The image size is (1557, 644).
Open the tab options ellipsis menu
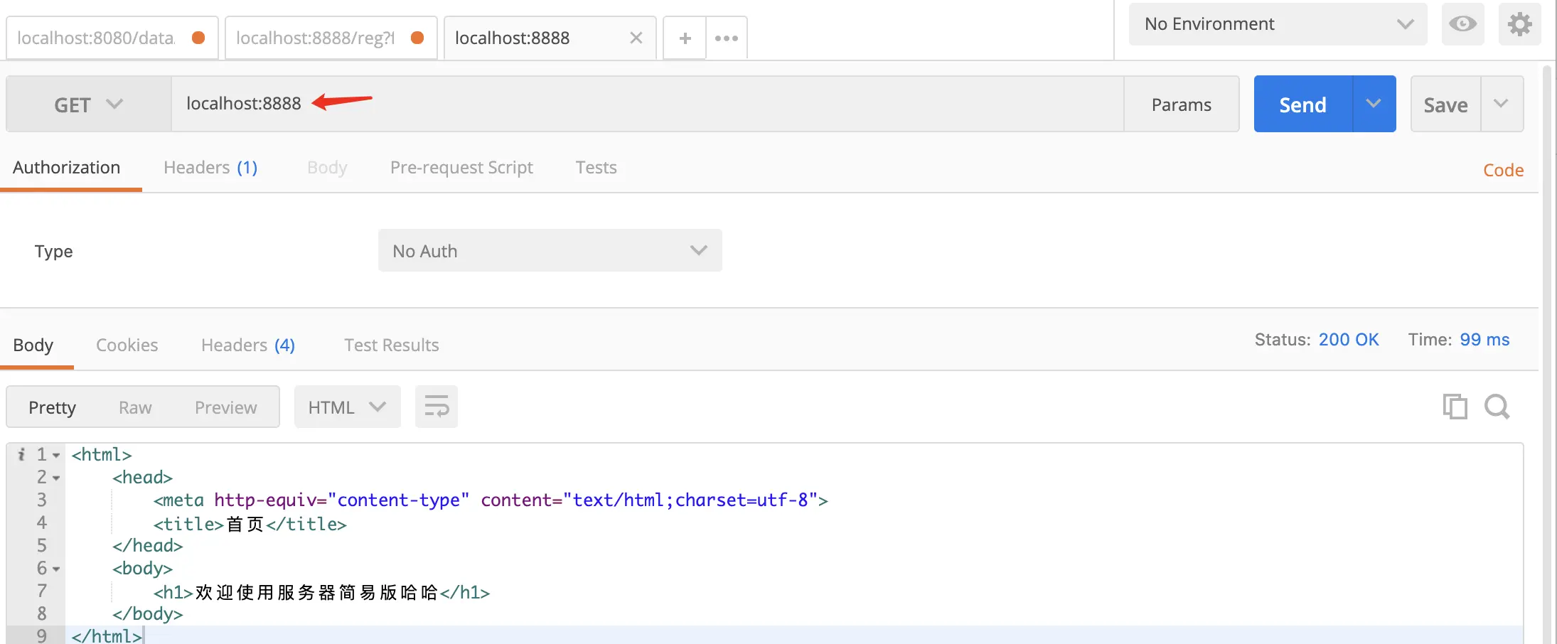click(x=727, y=38)
